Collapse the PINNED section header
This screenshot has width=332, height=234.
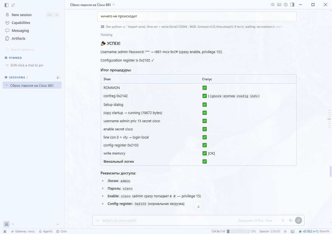[x=16, y=58]
